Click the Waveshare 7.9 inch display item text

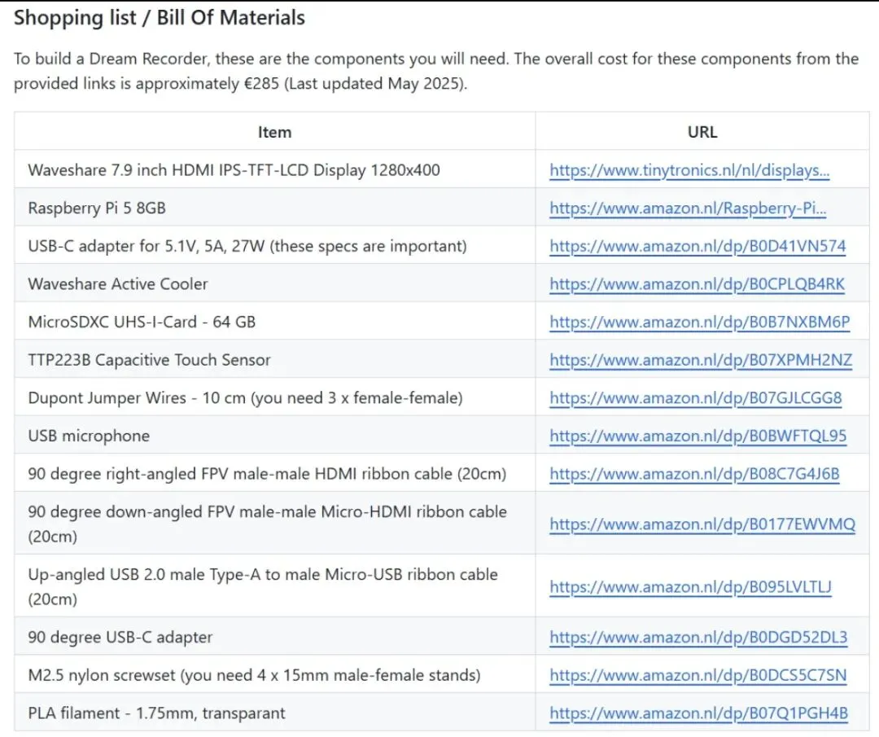point(234,170)
